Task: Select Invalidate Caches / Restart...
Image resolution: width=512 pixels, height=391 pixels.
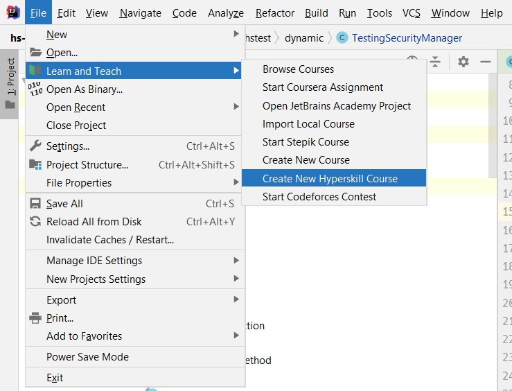Action: tap(135, 239)
